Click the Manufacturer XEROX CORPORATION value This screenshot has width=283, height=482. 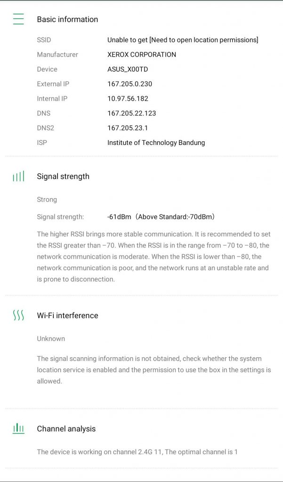tap(141, 55)
